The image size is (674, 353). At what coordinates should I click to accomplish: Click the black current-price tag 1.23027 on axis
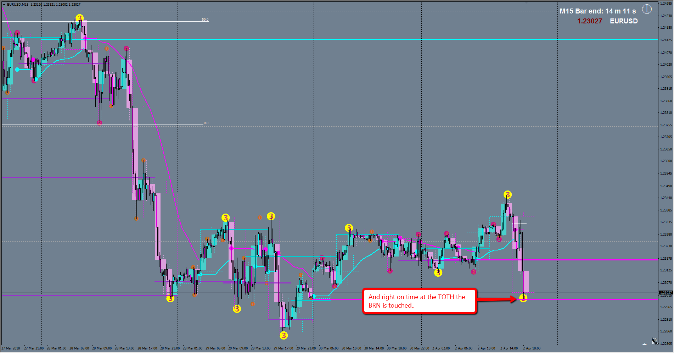click(x=666, y=292)
